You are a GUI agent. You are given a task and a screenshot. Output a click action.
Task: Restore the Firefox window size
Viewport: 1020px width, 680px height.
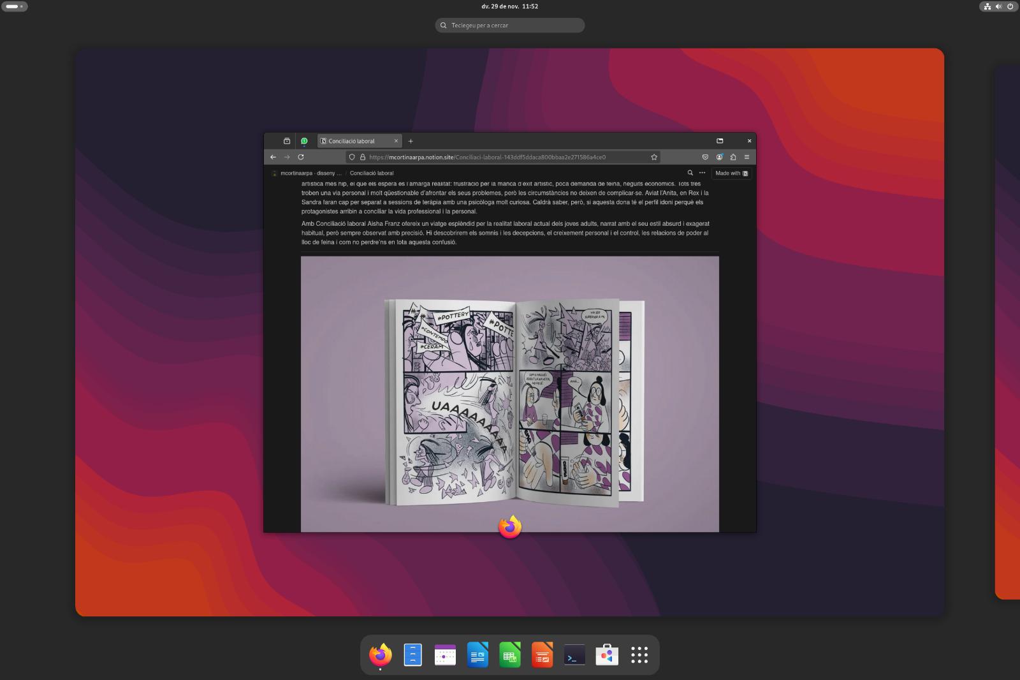coord(720,141)
